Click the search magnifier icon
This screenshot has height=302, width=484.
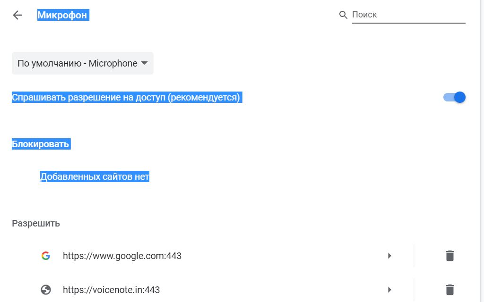coord(344,15)
